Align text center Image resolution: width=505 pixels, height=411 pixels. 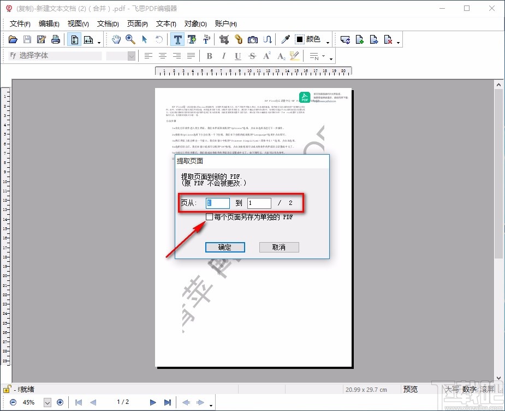point(162,56)
